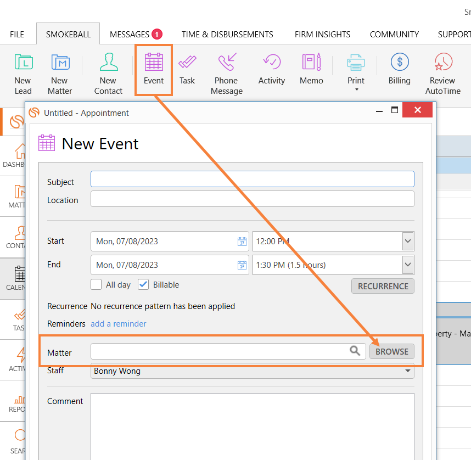Open the End date calendar picker
This screenshot has height=460, width=471.
(242, 265)
